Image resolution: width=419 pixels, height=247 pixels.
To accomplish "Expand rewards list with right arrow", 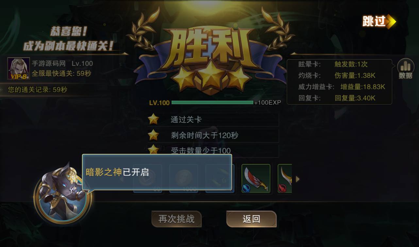I will click(298, 179).
